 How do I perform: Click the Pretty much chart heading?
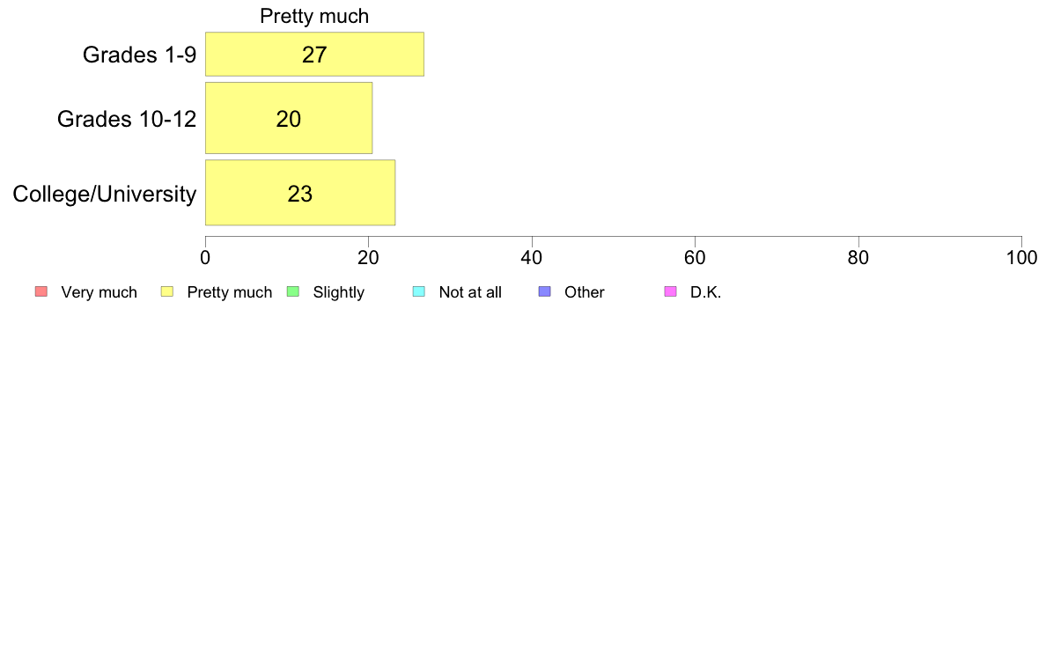tap(314, 16)
